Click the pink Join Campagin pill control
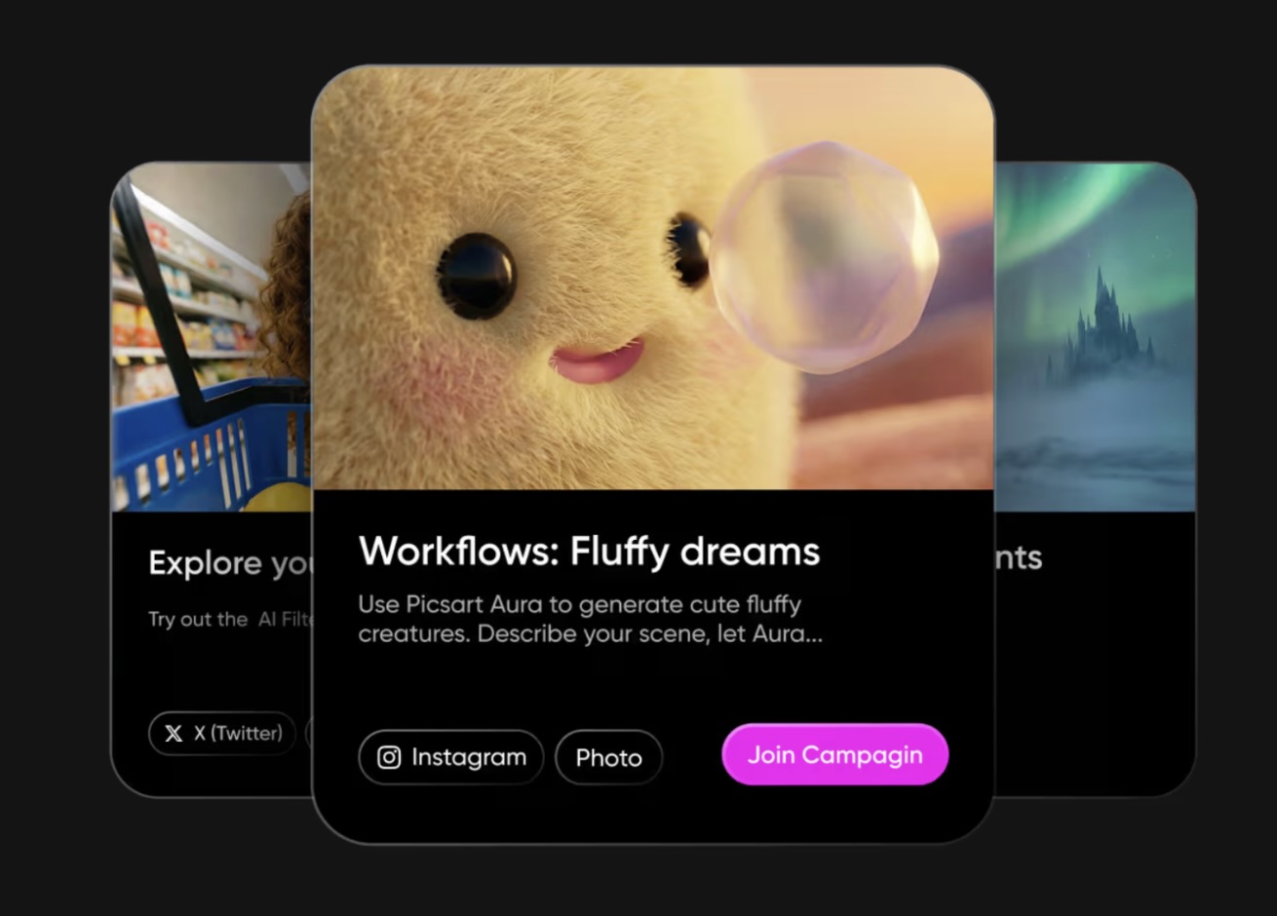The width and height of the screenshot is (1277, 916). coord(834,754)
